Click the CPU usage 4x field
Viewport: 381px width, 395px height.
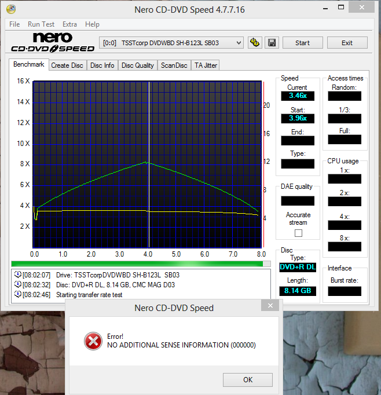point(345,225)
